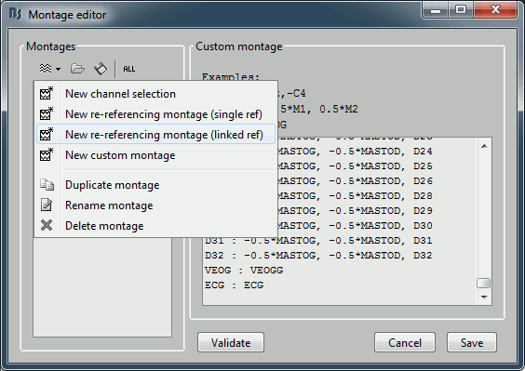The image size is (525, 371).
Task: Click scrollbar down arrow in montage text area
Action: coord(484,297)
